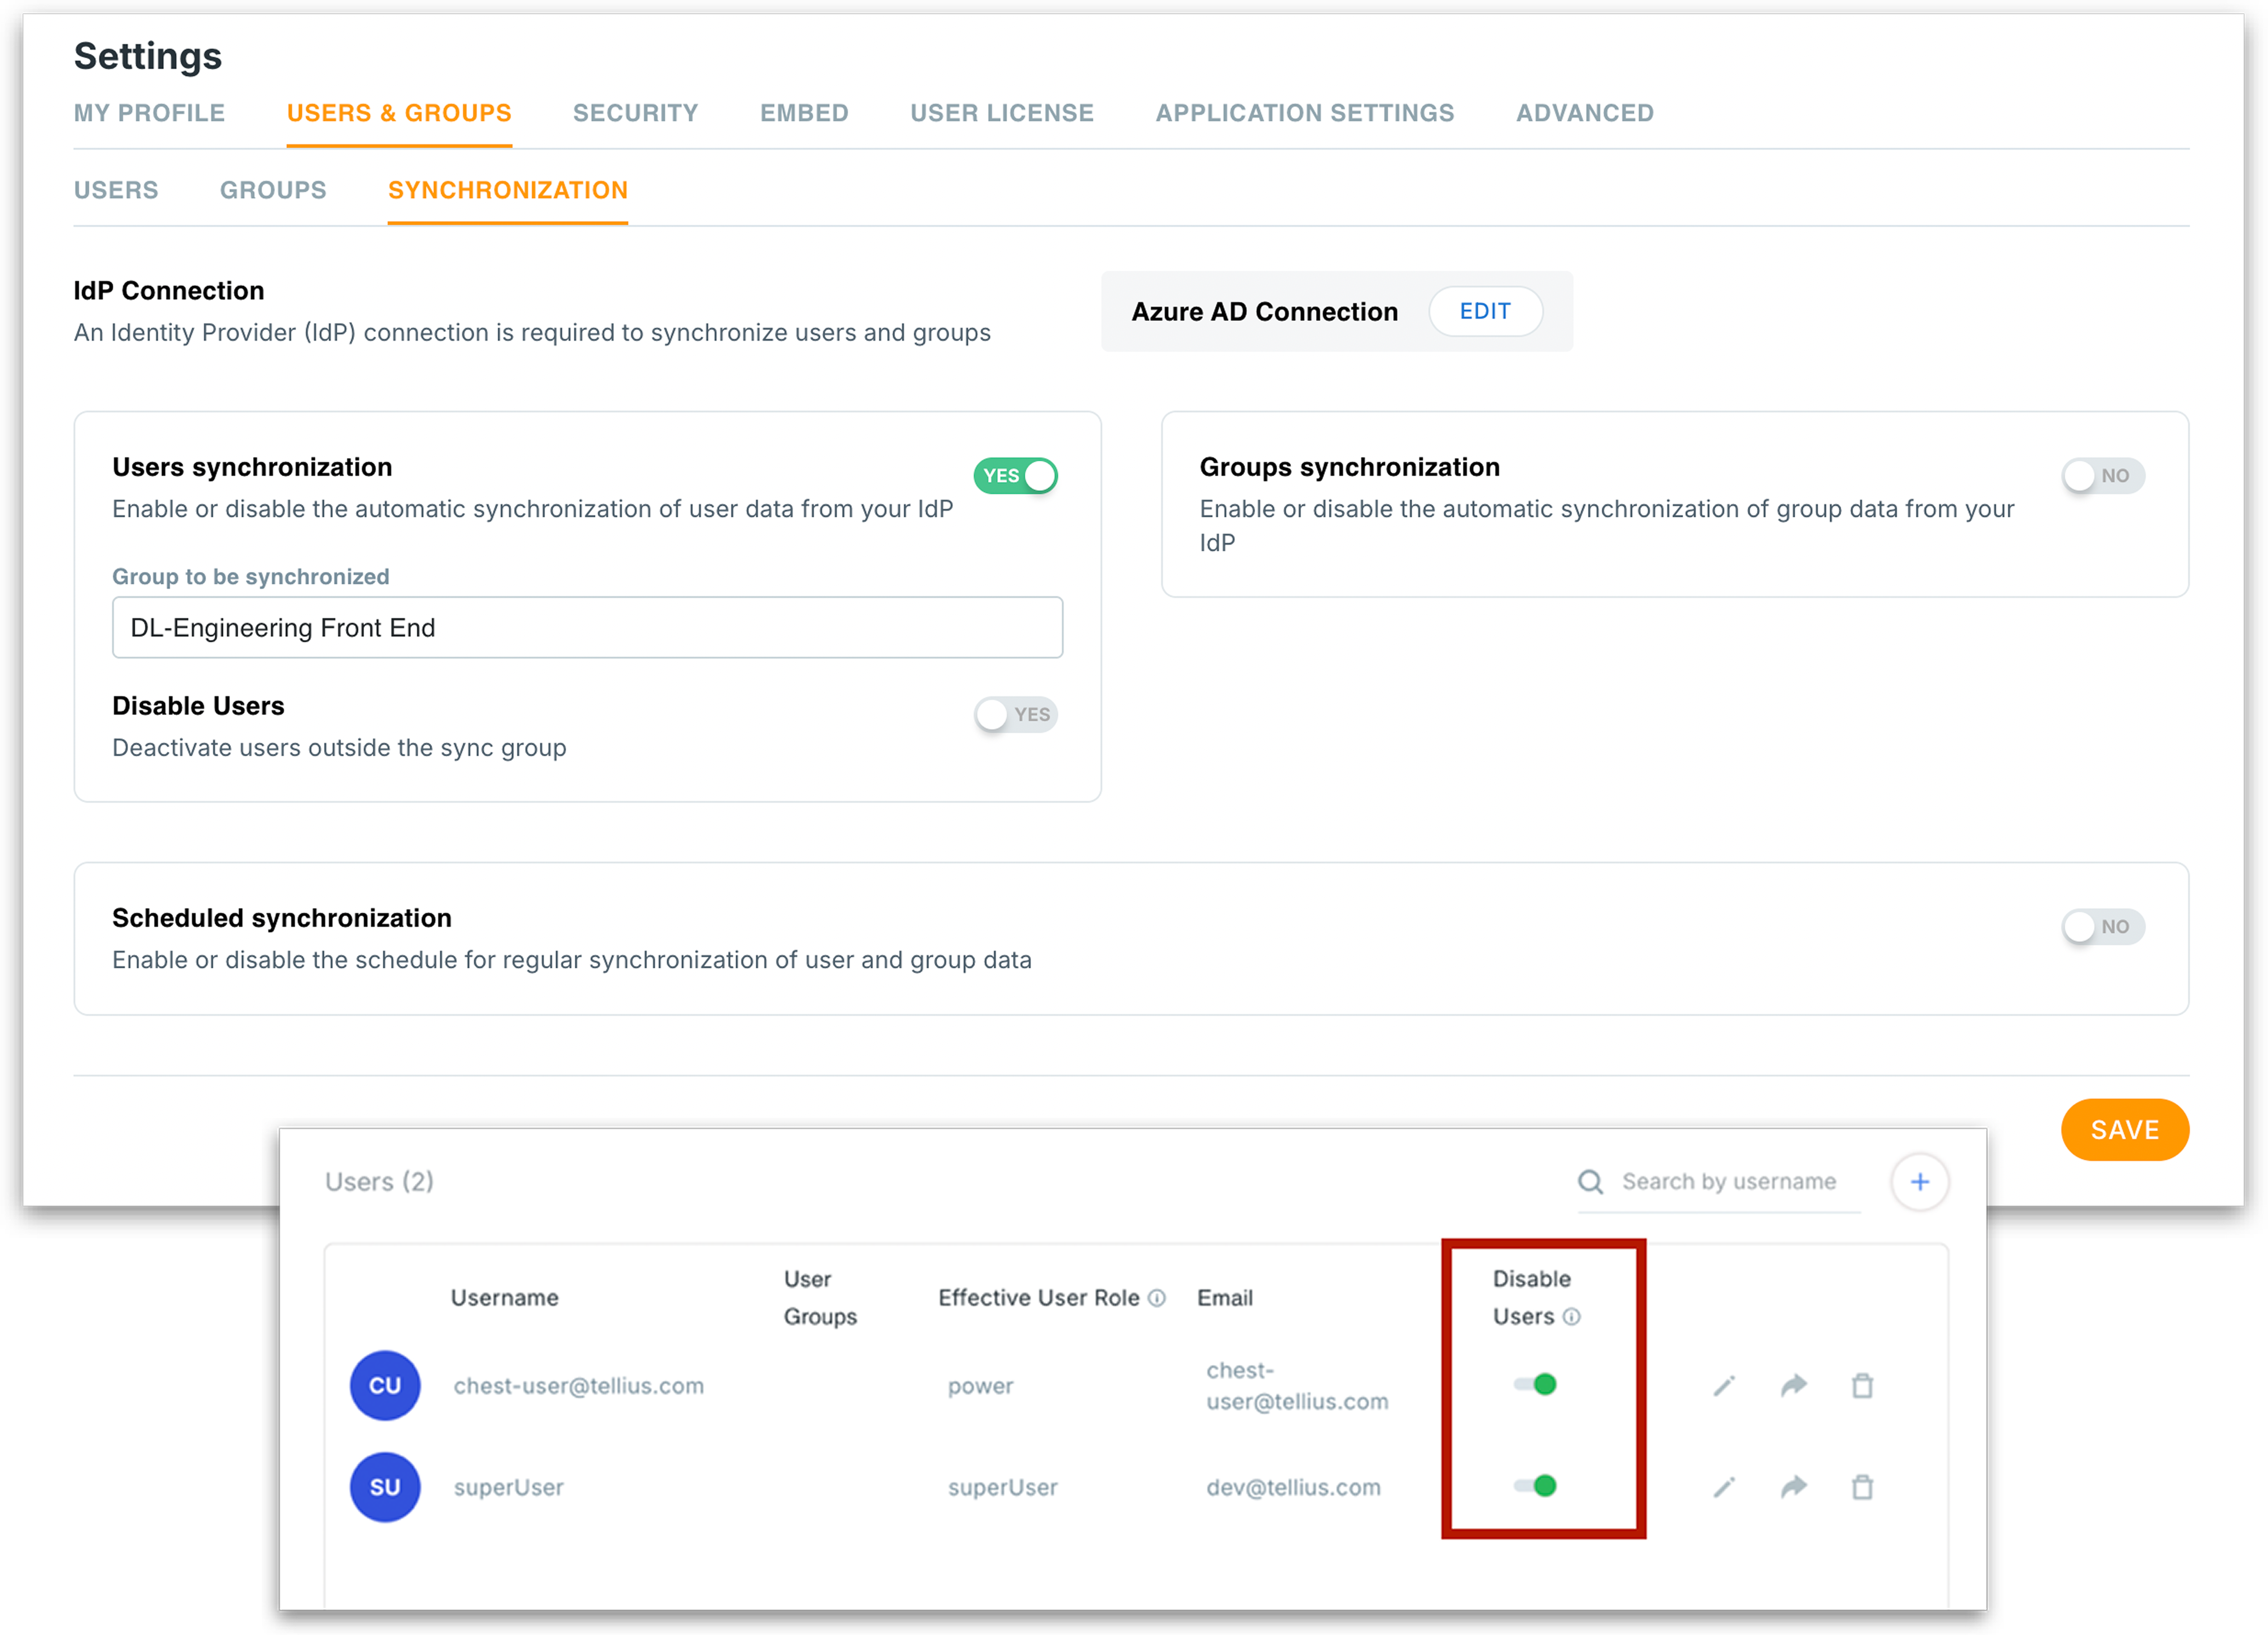Click the info icon next to Effective User Role

tap(1157, 1298)
